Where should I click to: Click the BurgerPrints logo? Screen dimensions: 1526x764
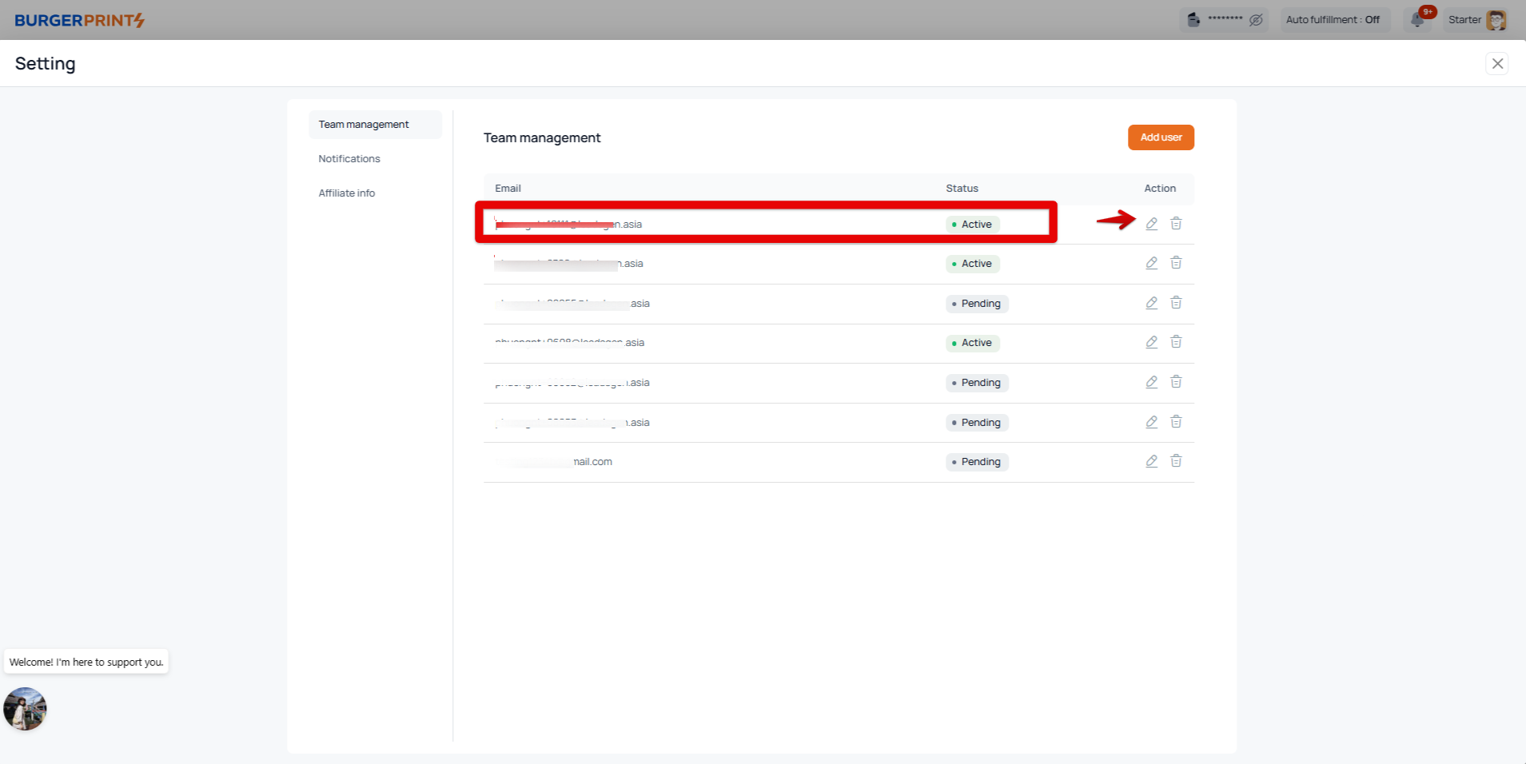click(79, 20)
